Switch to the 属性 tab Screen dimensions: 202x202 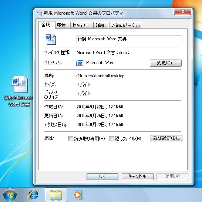tap(63, 25)
